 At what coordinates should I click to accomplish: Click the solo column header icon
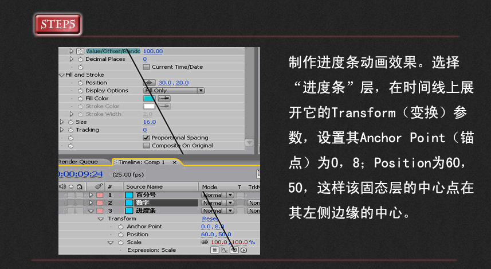click(71, 186)
